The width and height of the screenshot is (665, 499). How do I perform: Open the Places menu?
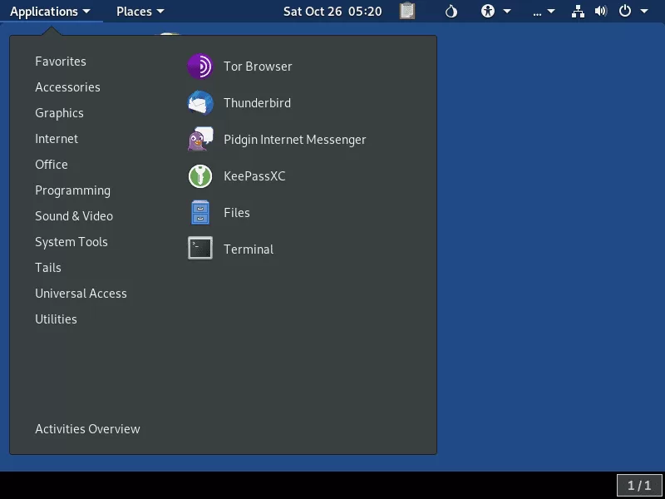coord(140,12)
